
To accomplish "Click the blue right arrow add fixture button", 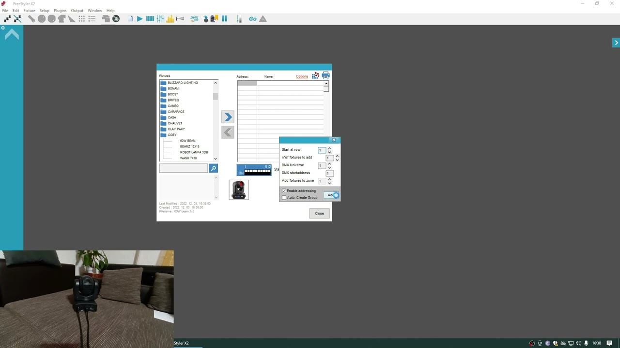I will point(228,117).
